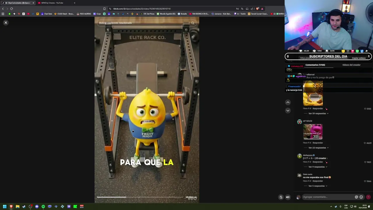
Task: Reply to the kissing lemon image comment
Action: pyautogui.click(x=318, y=108)
